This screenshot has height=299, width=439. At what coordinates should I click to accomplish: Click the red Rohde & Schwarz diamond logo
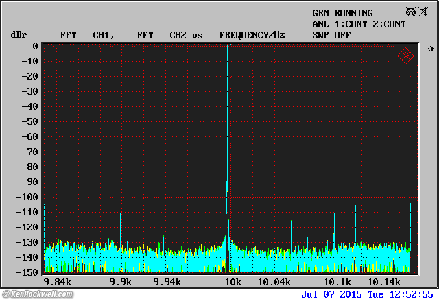coord(405,56)
